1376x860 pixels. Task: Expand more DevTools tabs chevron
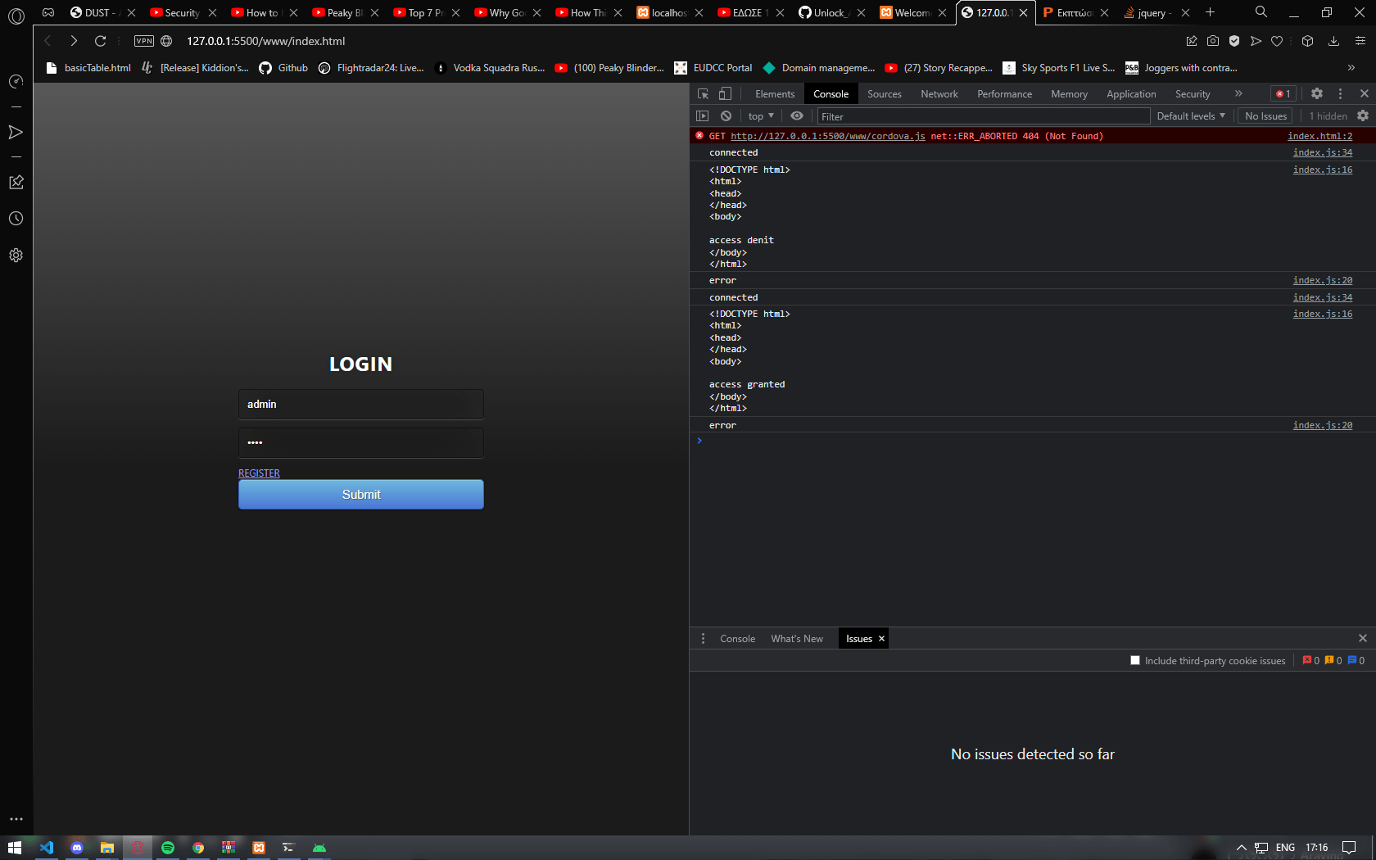[1238, 94]
